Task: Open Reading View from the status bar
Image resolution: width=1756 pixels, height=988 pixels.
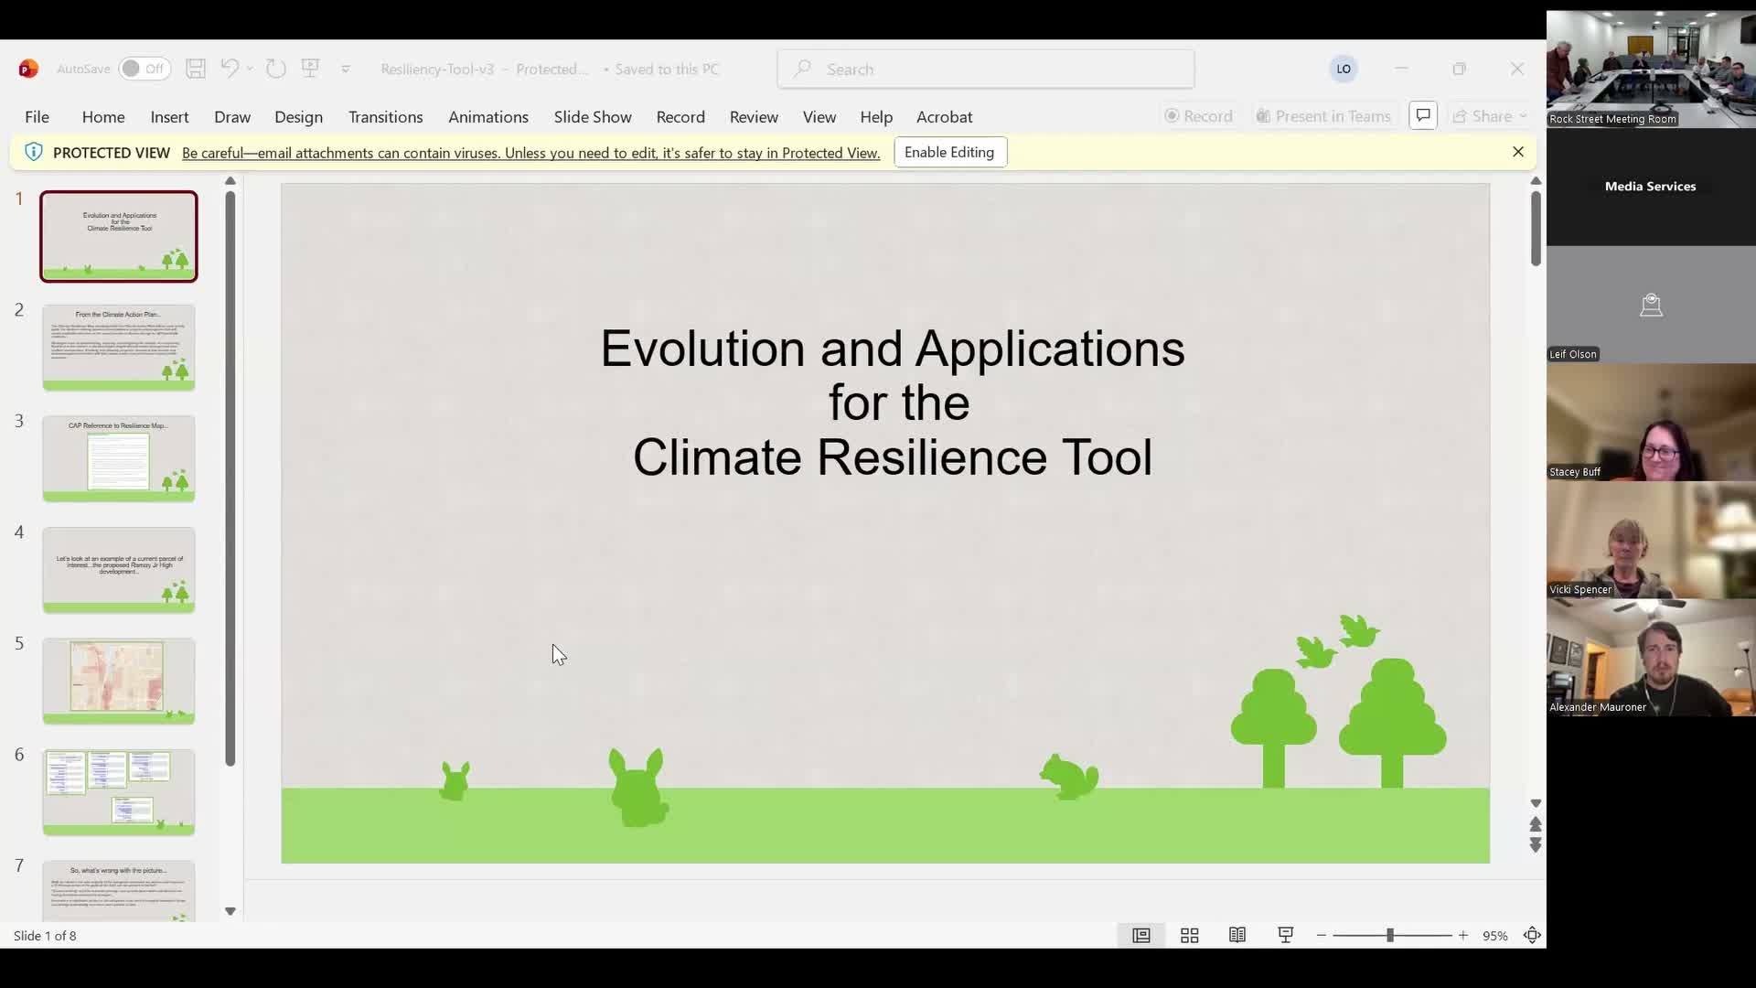Action: click(x=1237, y=935)
